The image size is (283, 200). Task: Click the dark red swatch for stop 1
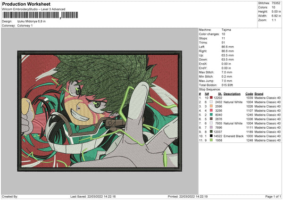tap(211, 98)
